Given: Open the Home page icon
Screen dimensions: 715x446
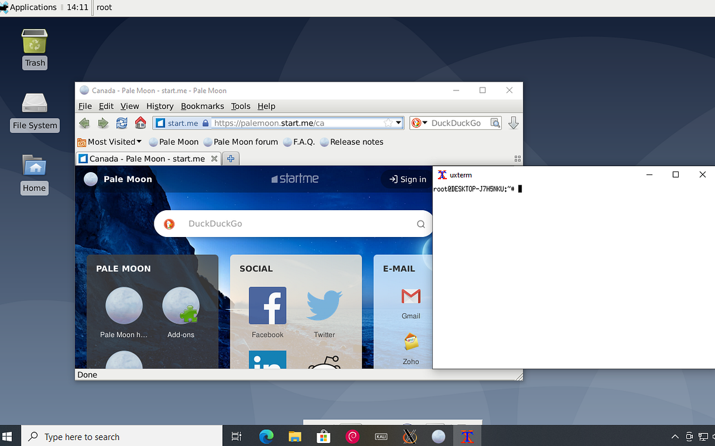Looking at the screenshot, I should click(x=140, y=123).
